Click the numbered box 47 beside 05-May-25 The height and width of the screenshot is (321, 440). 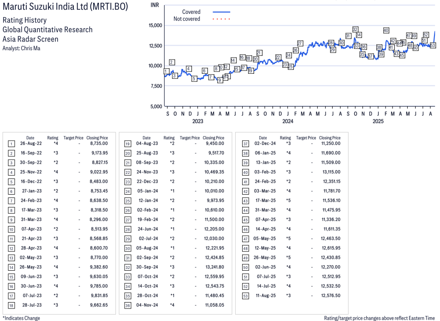(x=245, y=239)
